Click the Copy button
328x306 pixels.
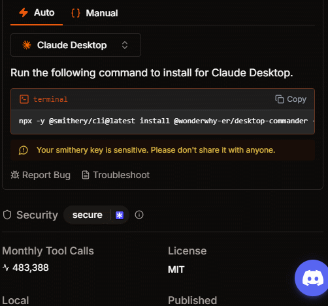[x=291, y=99]
